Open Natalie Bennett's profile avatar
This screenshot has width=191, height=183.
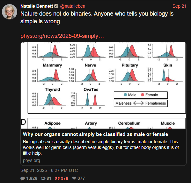coord(10,12)
